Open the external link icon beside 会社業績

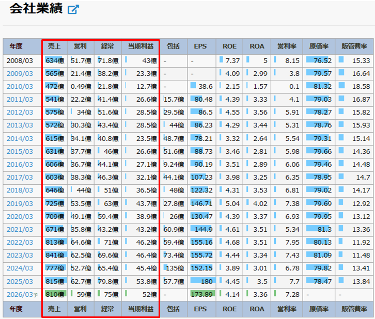pyautogui.click(x=73, y=9)
